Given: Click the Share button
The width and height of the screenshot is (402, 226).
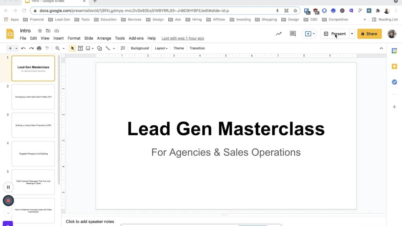Looking at the screenshot, I should (x=369, y=34).
